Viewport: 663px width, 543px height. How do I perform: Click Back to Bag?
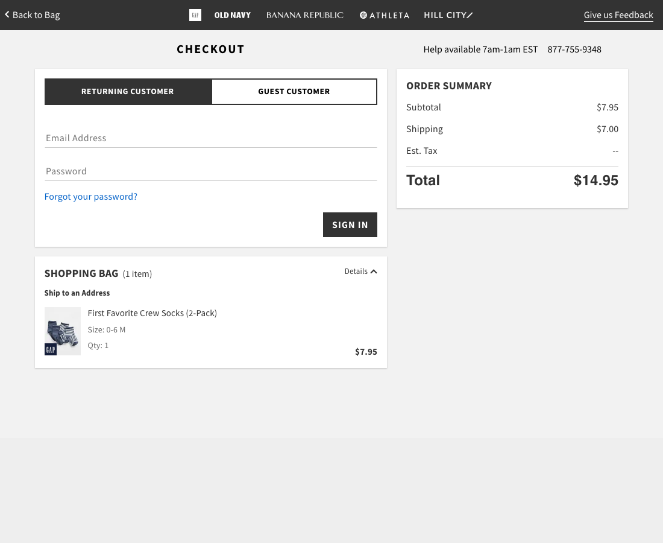pyautogui.click(x=35, y=14)
